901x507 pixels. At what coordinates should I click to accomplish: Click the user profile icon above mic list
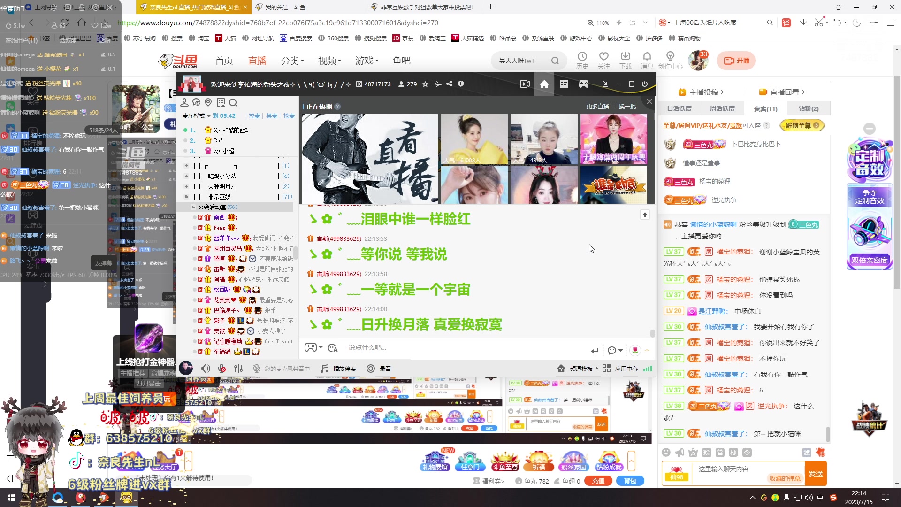pyautogui.click(x=184, y=103)
